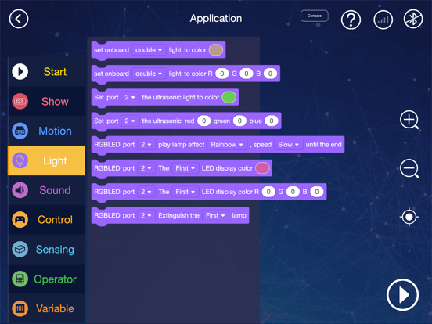Click the Control category gamepad icon
432x324 pixels.
tap(20, 220)
